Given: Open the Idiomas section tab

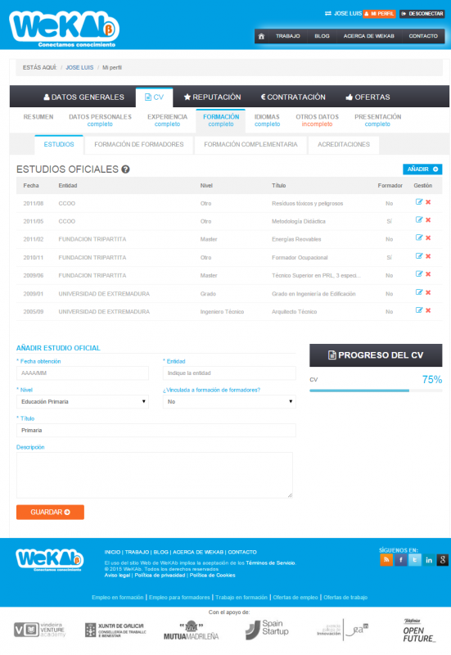Looking at the screenshot, I should (x=267, y=120).
